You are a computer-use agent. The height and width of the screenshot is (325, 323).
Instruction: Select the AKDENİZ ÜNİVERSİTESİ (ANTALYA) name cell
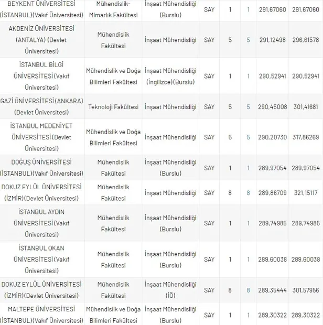click(x=41, y=40)
